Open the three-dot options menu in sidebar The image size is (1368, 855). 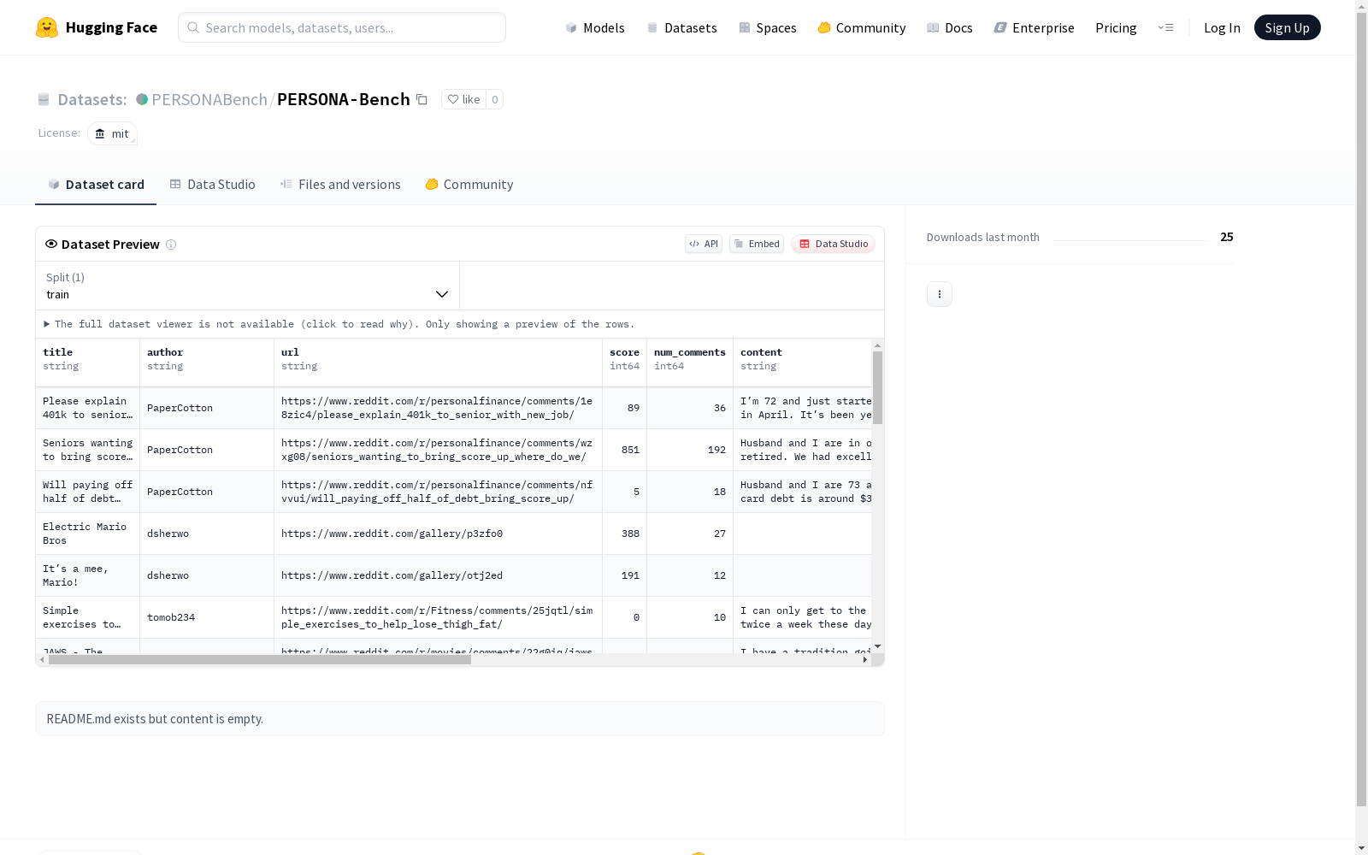(x=940, y=294)
